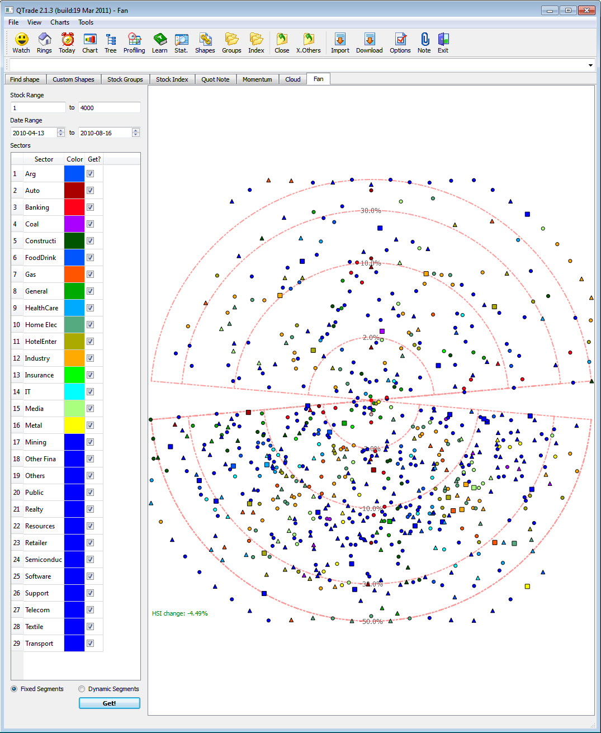The image size is (601, 733).
Task: Click the Download toolbar icon
Action: [369, 42]
